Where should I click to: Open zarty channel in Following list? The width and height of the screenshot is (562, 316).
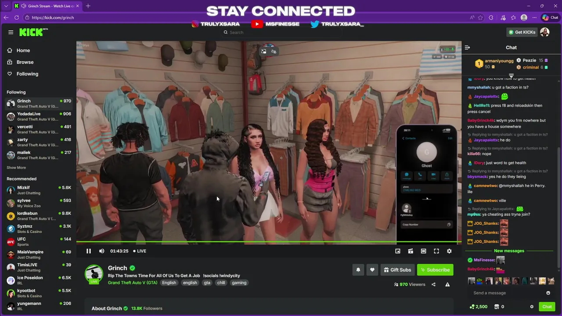pyautogui.click(x=38, y=142)
